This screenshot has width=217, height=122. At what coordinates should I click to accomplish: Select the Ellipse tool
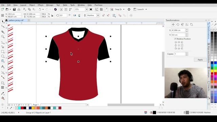[2, 56]
